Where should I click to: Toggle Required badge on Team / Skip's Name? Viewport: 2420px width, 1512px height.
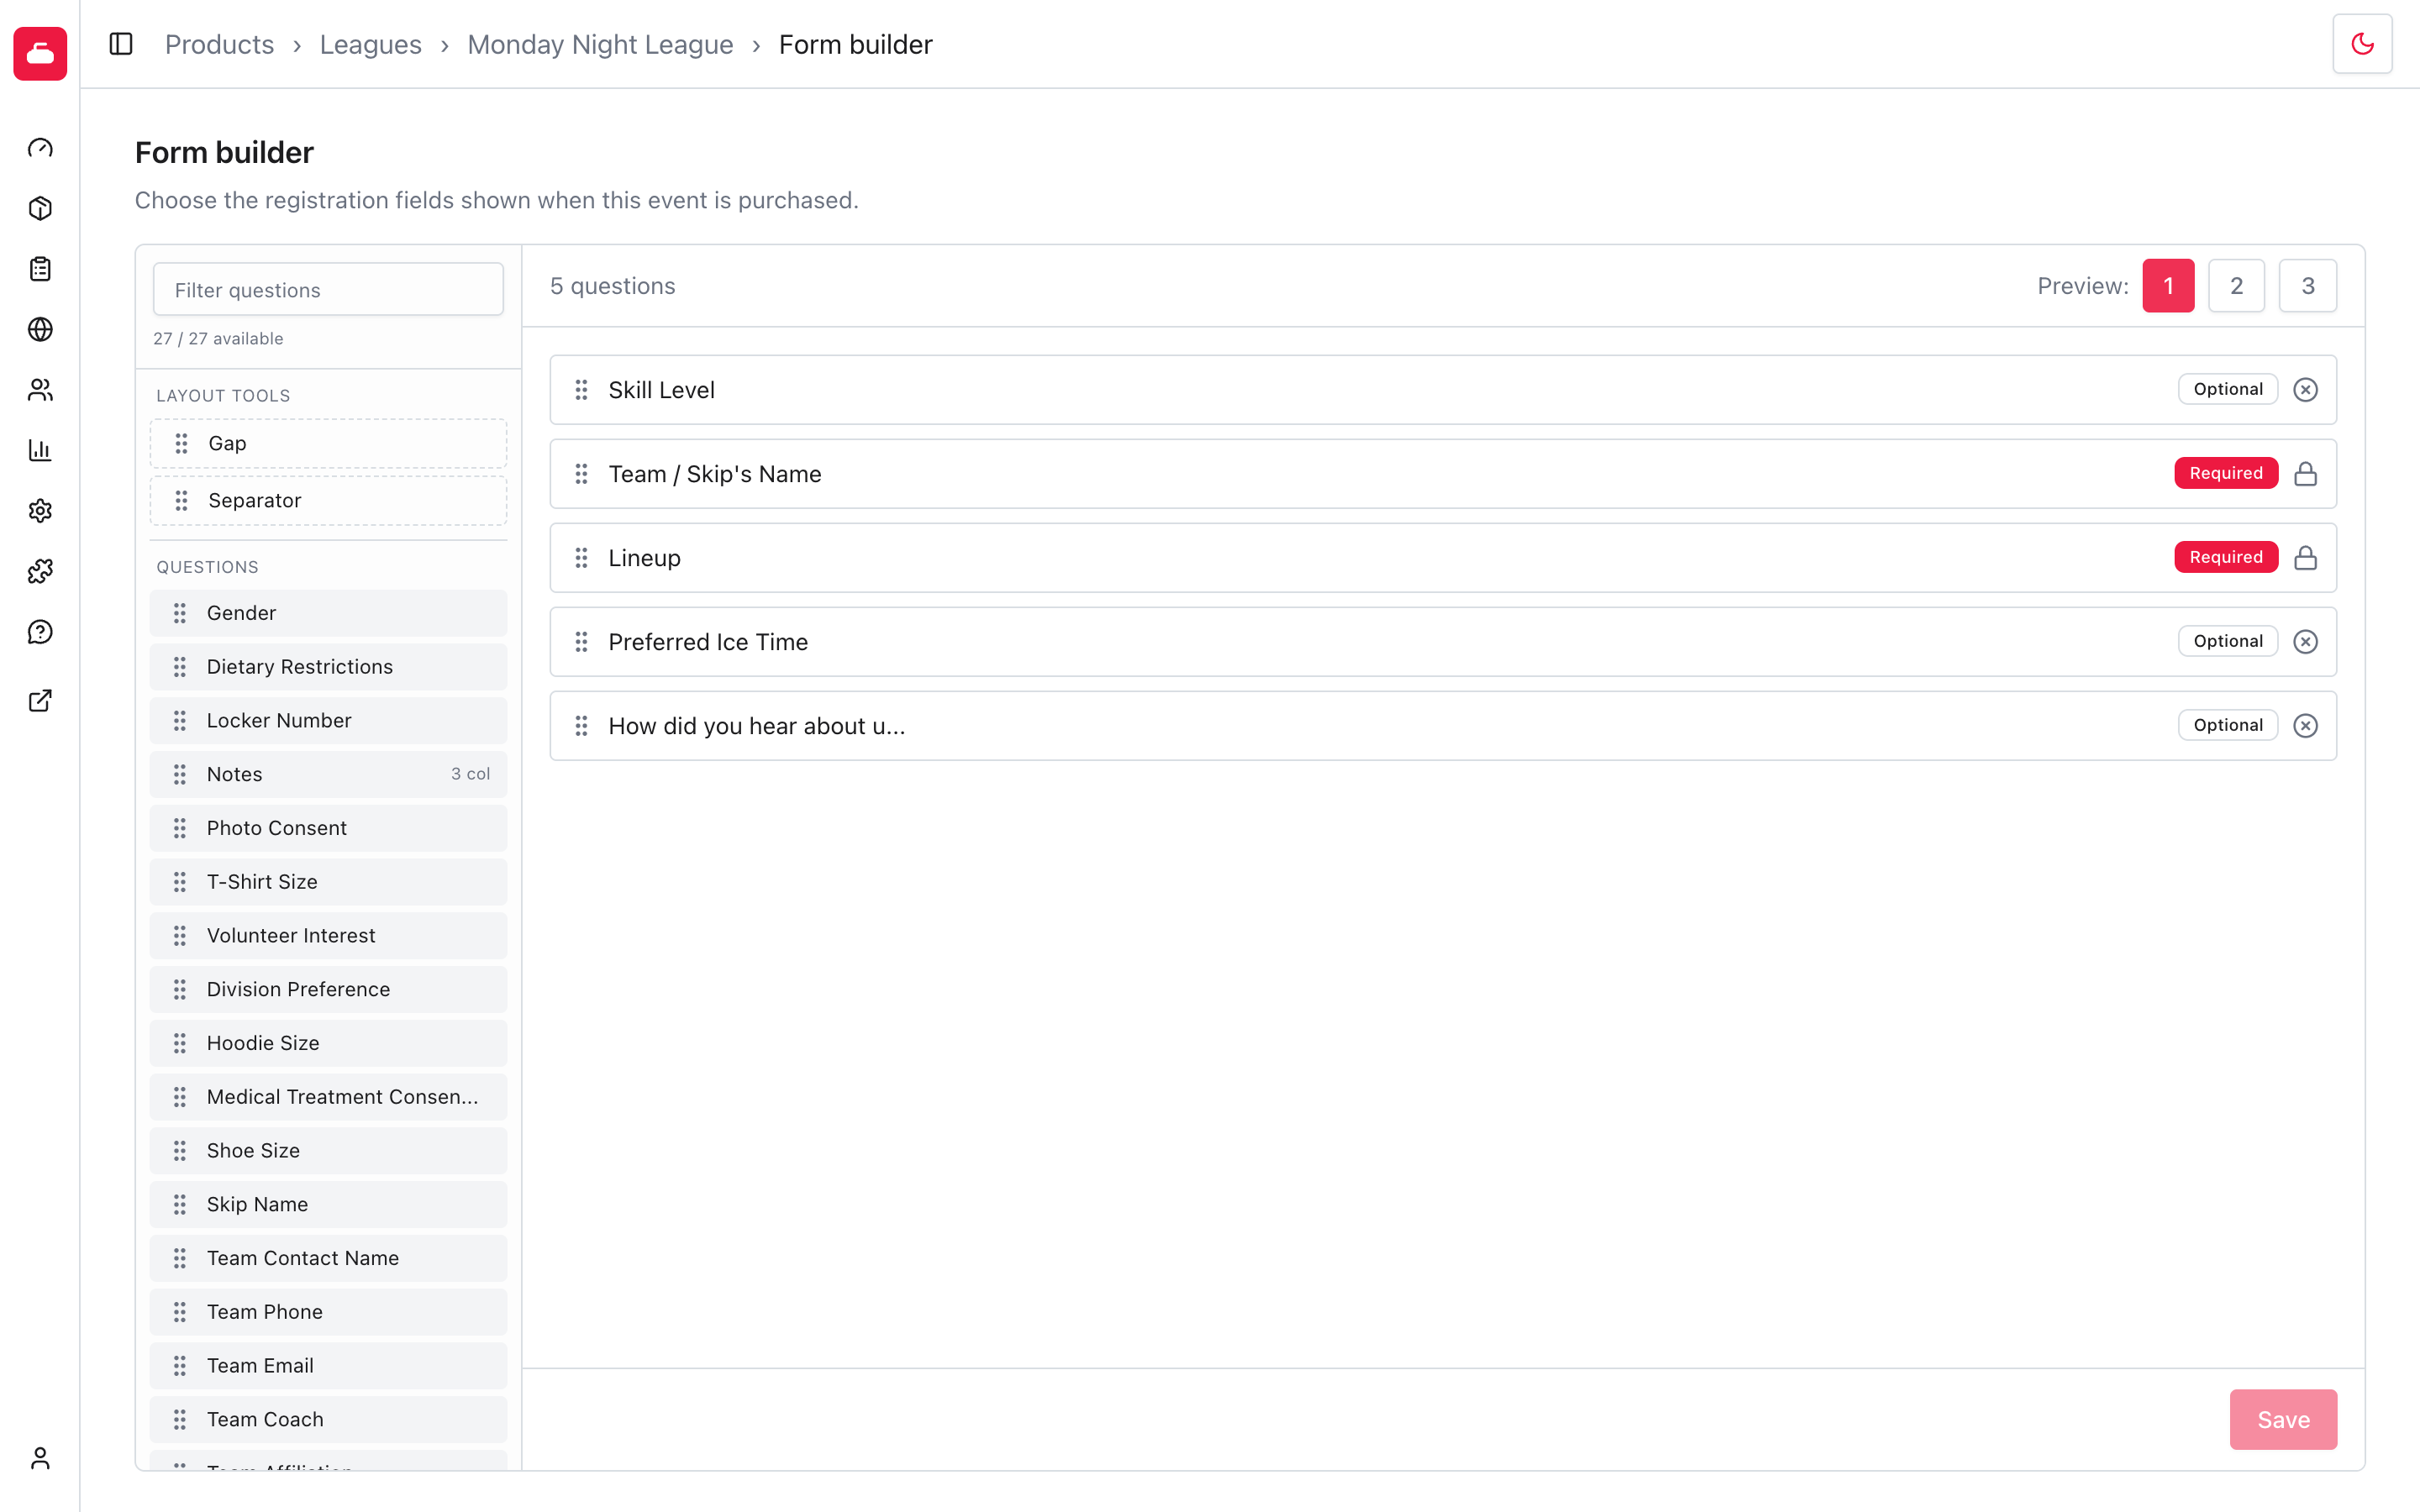[x=2226, y=473]
